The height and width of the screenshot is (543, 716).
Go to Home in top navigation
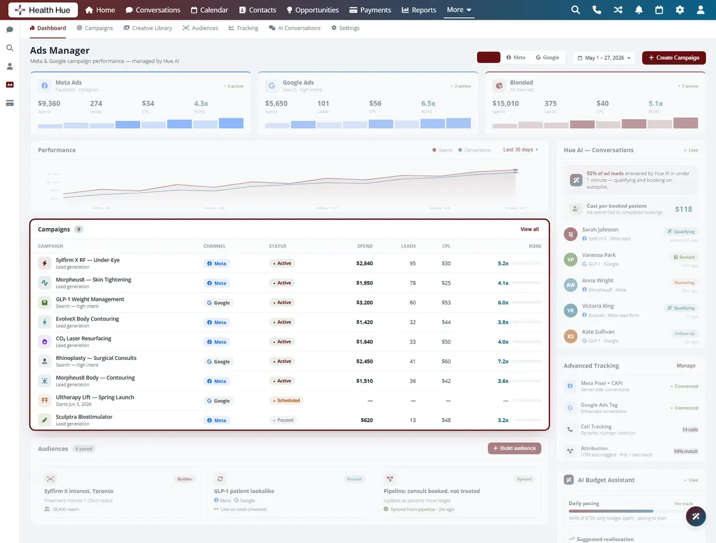pos(100,10)
